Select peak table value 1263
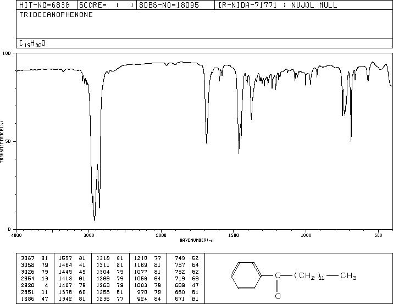This screenshot has width=393, height=304. click(103, 285)
